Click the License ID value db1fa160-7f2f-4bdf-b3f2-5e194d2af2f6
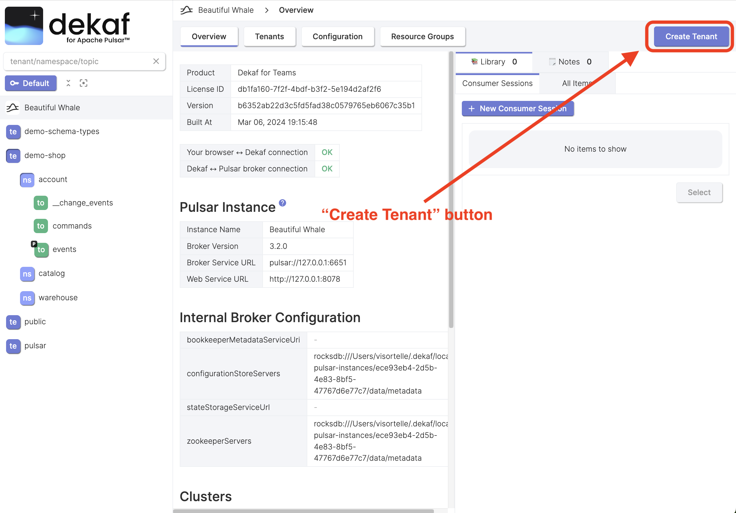 [x=309, y=89]
